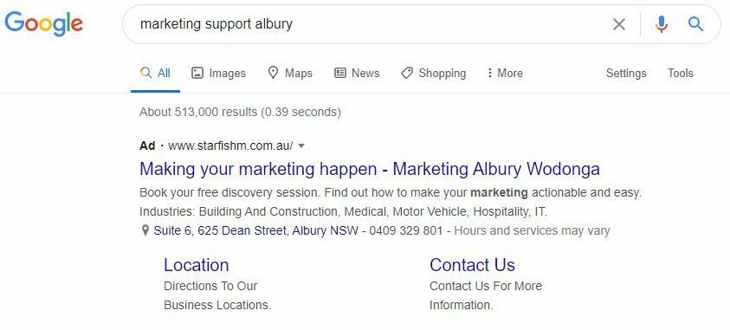Click the Shopping tab tag icon
The height and width of the screenshot is (330, 730).
pos(407,73)
